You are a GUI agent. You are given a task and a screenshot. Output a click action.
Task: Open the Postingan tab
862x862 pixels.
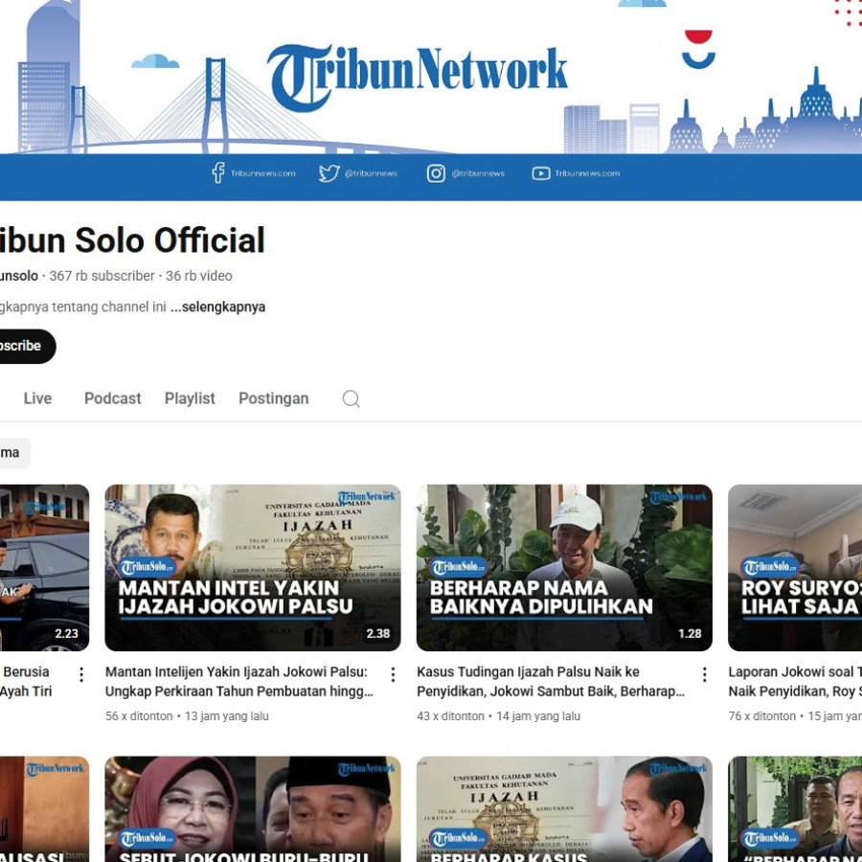273,398
